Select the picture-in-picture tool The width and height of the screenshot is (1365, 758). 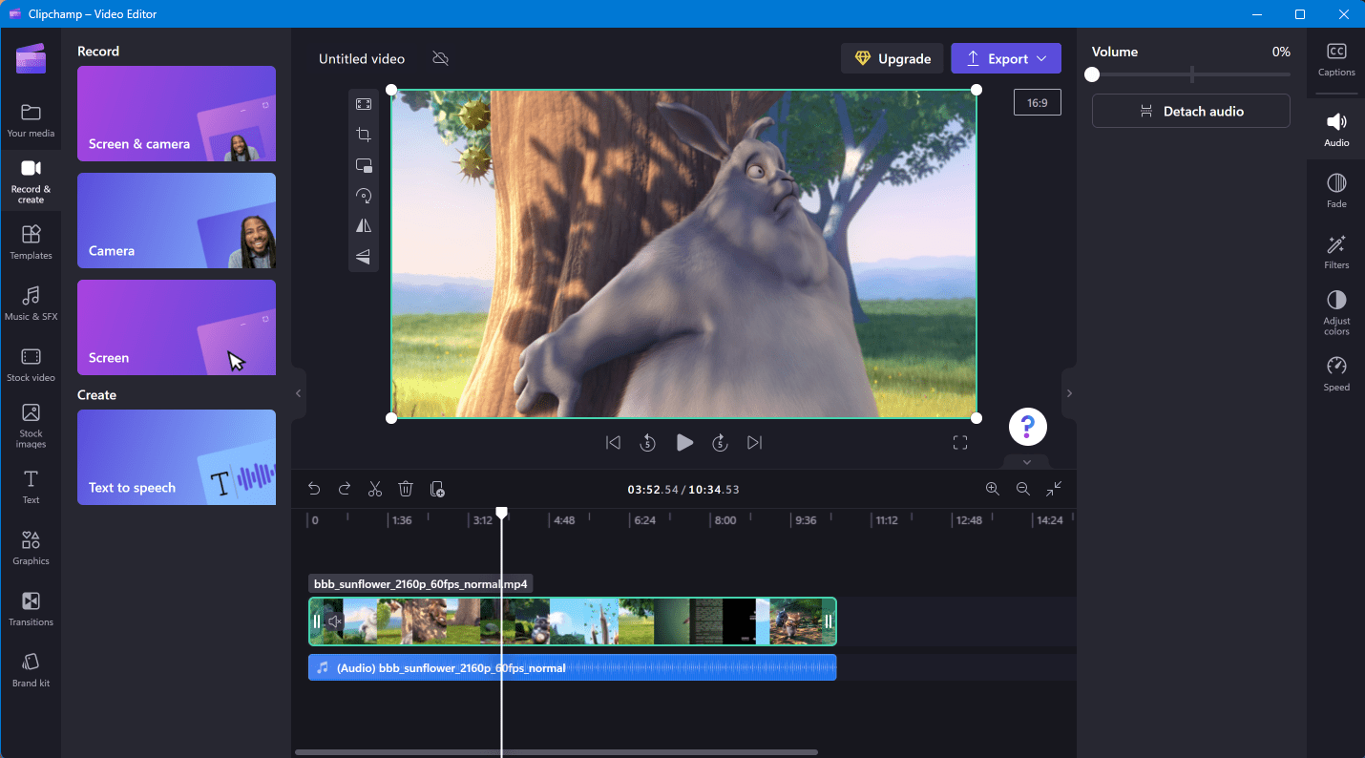363,165
